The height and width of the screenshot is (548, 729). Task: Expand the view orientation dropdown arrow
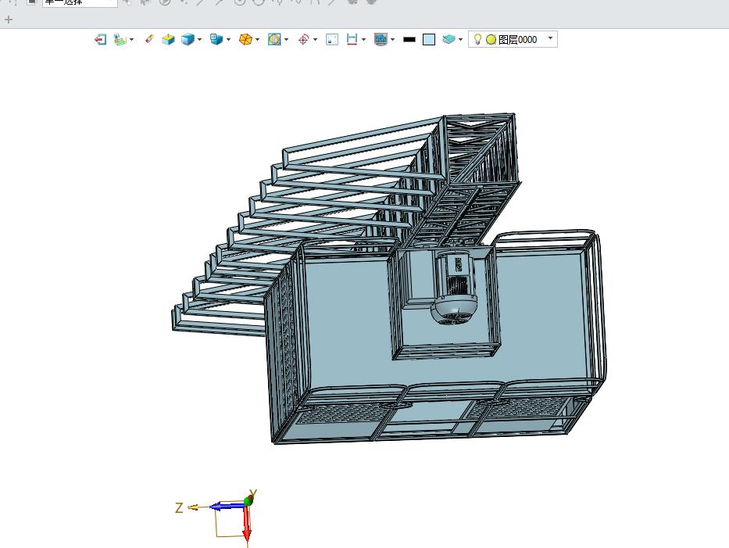(x=229, y=40)
